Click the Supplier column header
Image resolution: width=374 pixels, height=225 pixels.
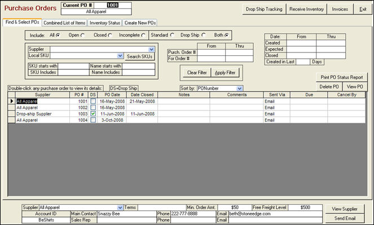coord(43,95)
